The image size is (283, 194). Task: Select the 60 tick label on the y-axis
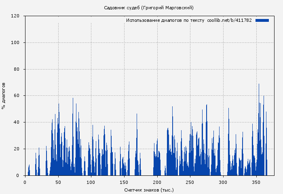[17, 96]
